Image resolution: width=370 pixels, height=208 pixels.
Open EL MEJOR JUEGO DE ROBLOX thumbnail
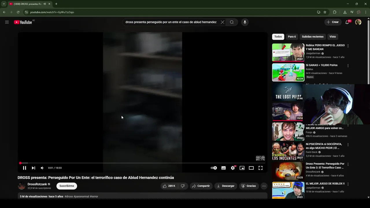(288, 190)
